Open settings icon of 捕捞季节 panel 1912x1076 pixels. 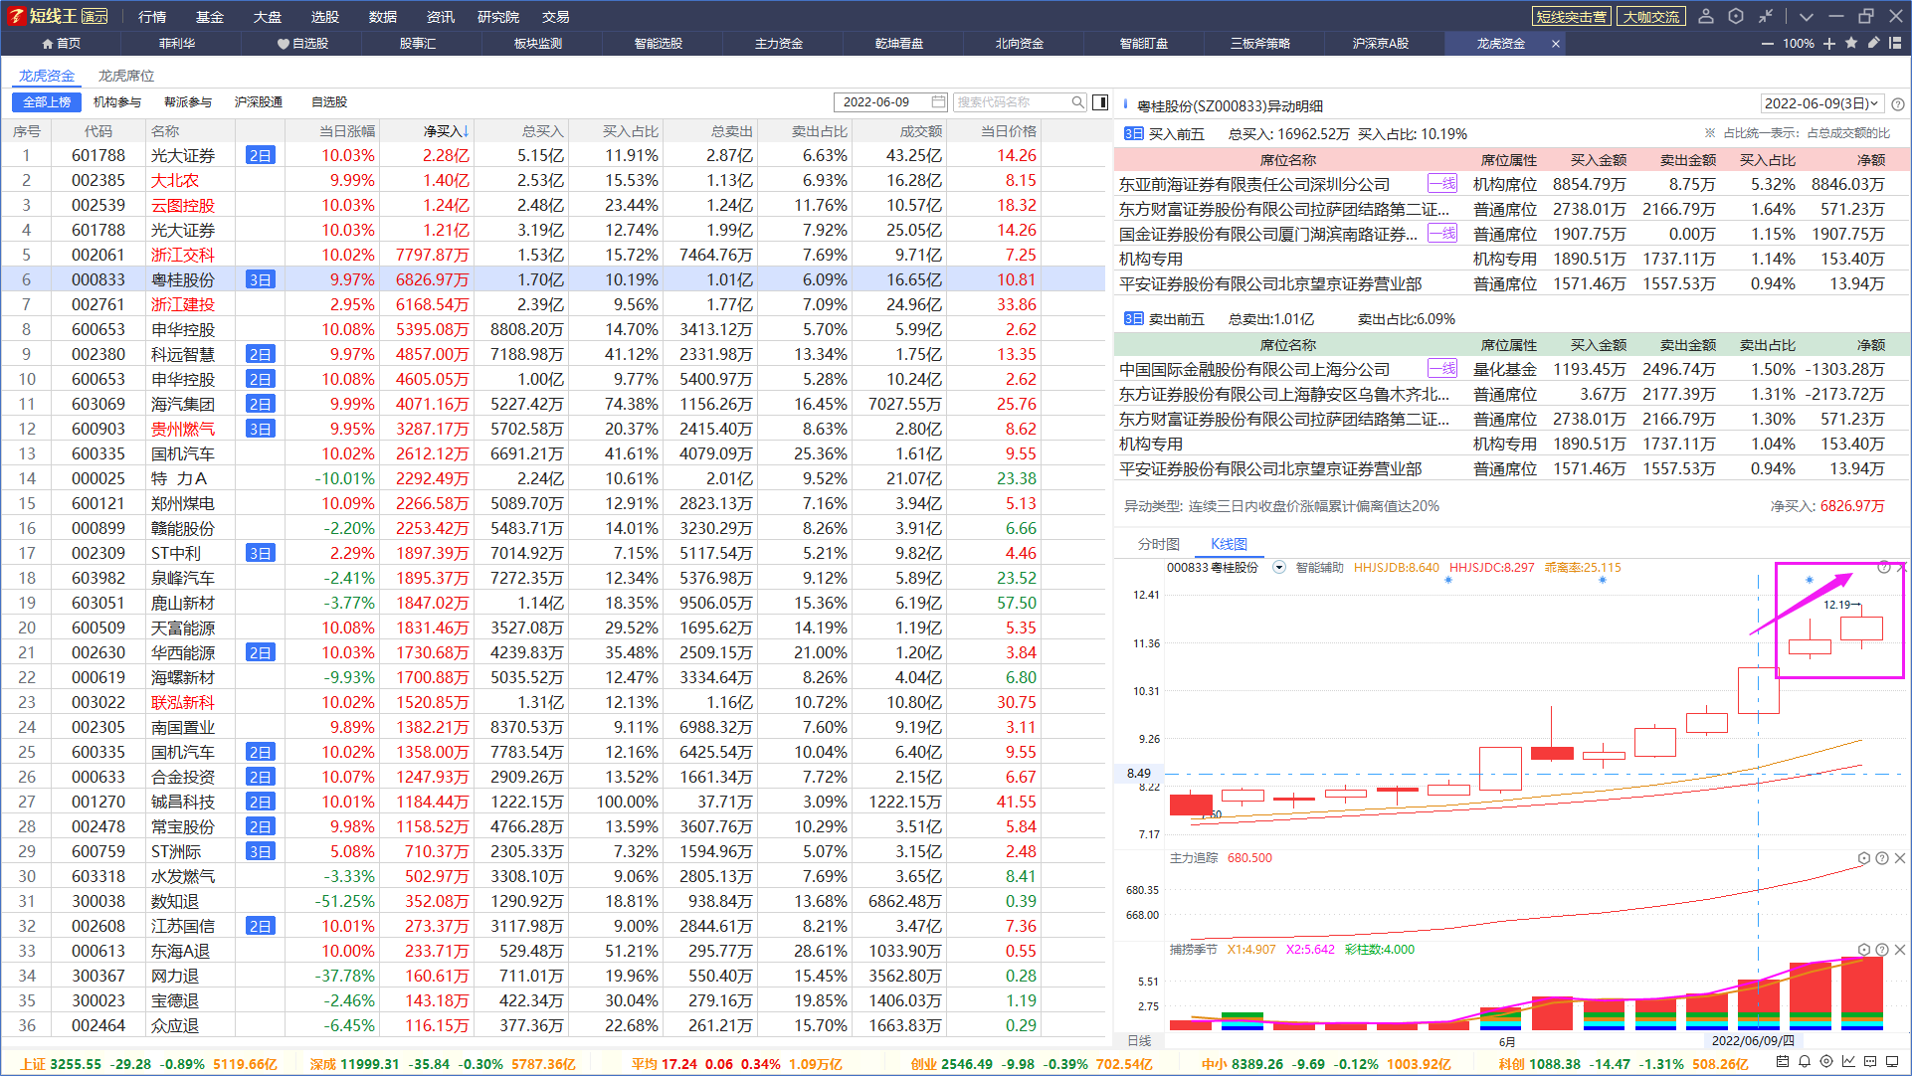pyautogui.click(x=1864, y=950)
